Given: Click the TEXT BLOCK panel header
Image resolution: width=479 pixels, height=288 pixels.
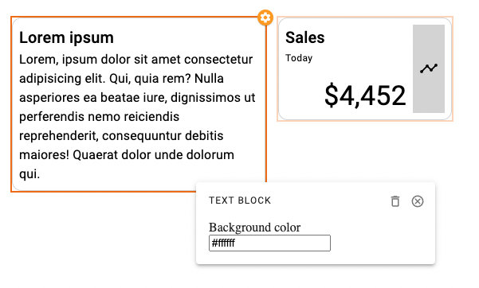Looking at the screenshot, I should (x=240, y=200).
